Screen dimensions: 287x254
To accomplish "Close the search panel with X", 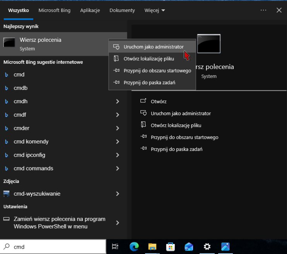I will coord(279,10).
